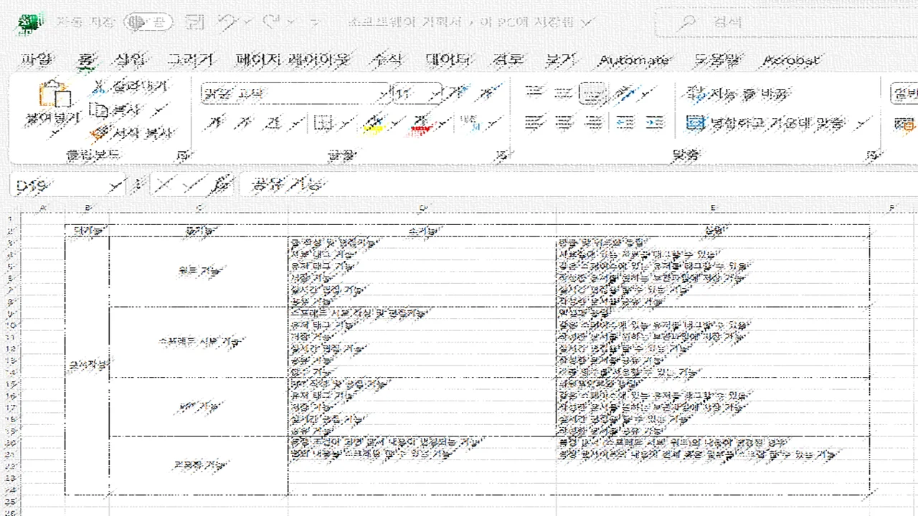Click the Redo arrow icon
Screen dimensions: 918x516
(272, 22)
